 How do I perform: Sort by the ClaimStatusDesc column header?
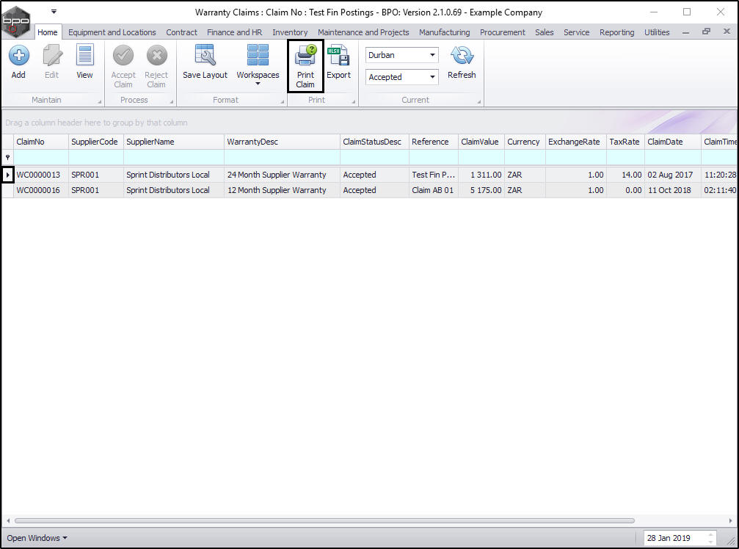[374, 142]
